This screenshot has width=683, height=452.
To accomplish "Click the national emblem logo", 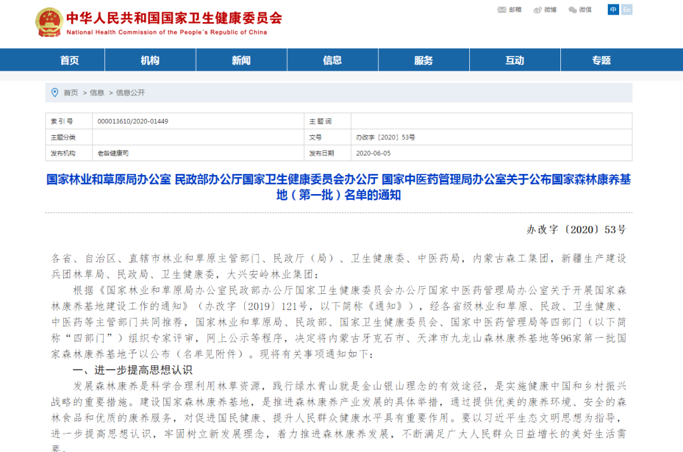I will [49, 22].
